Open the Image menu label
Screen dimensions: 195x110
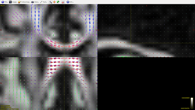click(x=14, y=2)
